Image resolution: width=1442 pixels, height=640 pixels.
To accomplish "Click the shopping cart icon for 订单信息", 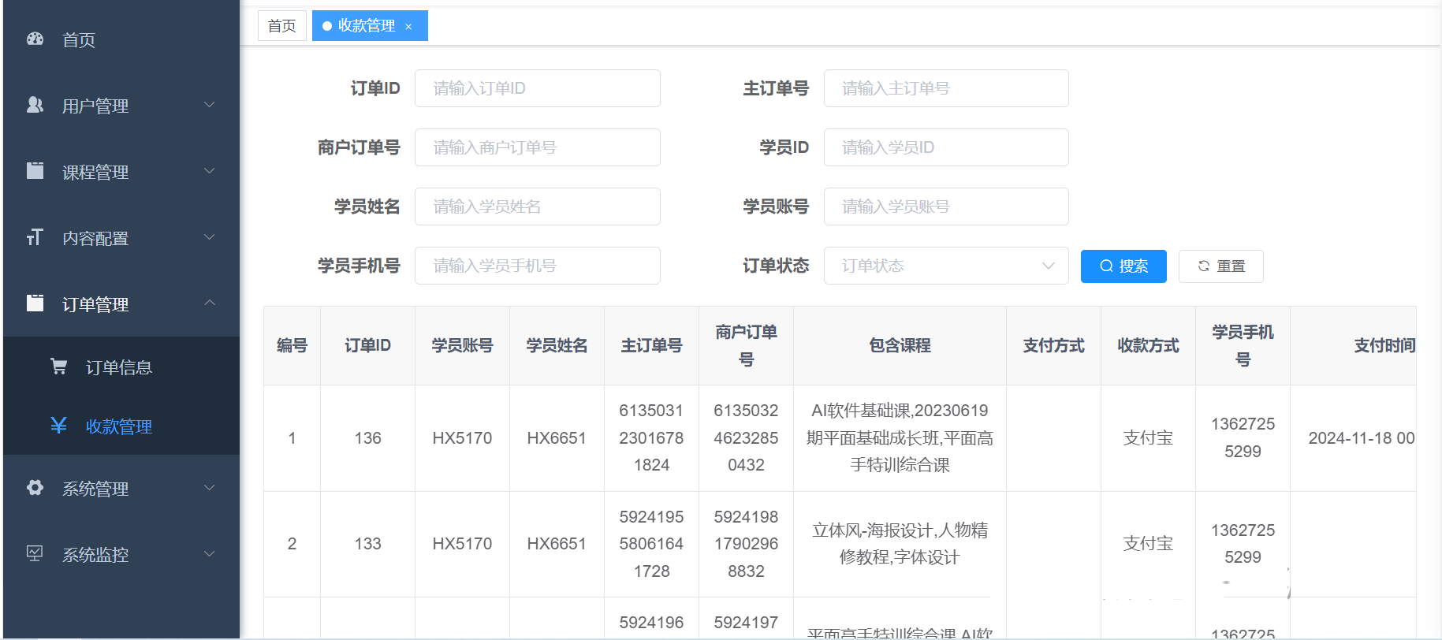I will 58,367.
